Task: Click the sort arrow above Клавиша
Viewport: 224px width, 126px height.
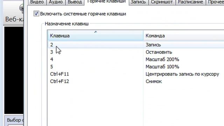Action: (x=96, y=32)
